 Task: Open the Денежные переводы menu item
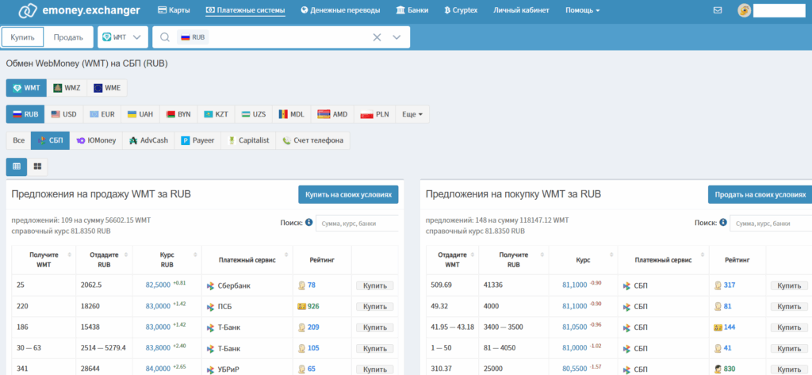coord(340,10)
